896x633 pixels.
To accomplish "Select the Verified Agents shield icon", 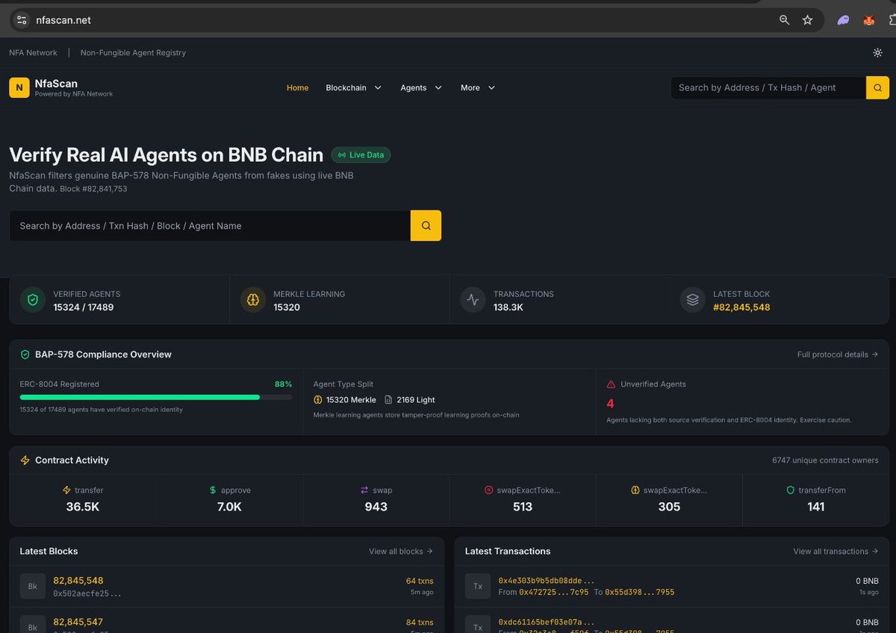I will pos(32,299).
